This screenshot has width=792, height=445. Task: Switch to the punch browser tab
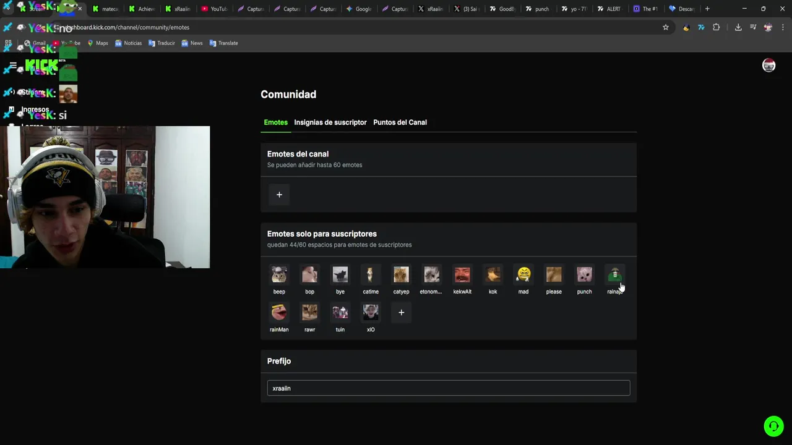pos(537,9)
